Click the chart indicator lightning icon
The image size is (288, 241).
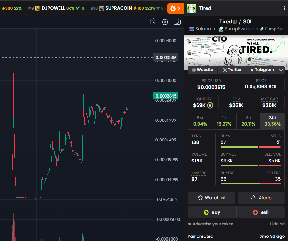click(153, 22)
